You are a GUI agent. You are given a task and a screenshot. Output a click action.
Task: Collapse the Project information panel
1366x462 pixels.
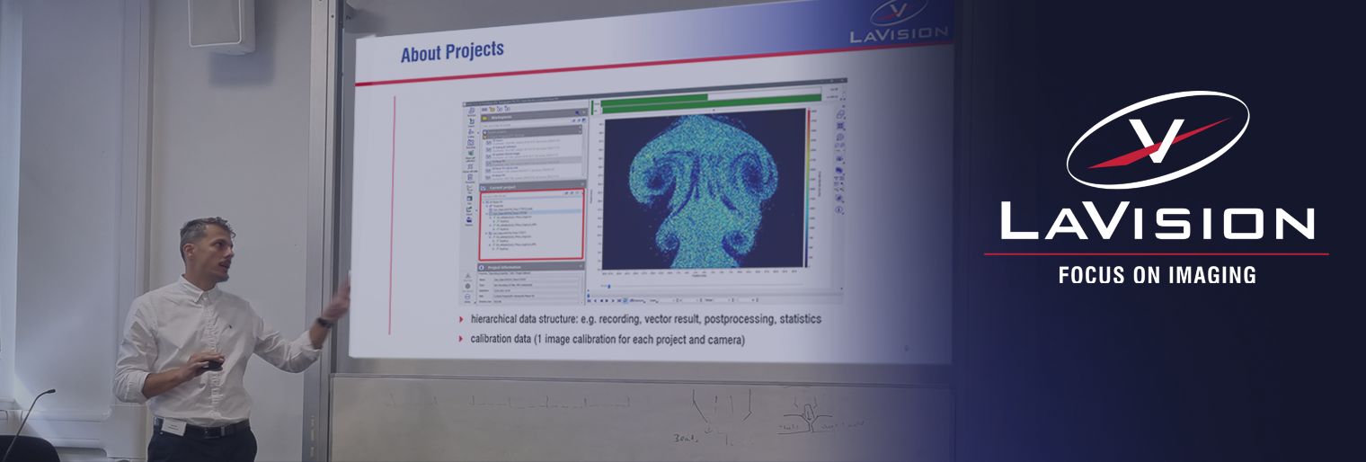tap(581, 267)
